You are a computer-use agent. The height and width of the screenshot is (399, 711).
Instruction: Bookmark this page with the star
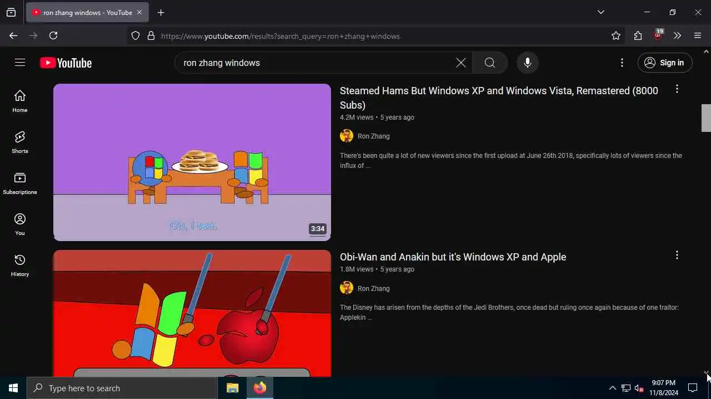click(x=616, y=36)
